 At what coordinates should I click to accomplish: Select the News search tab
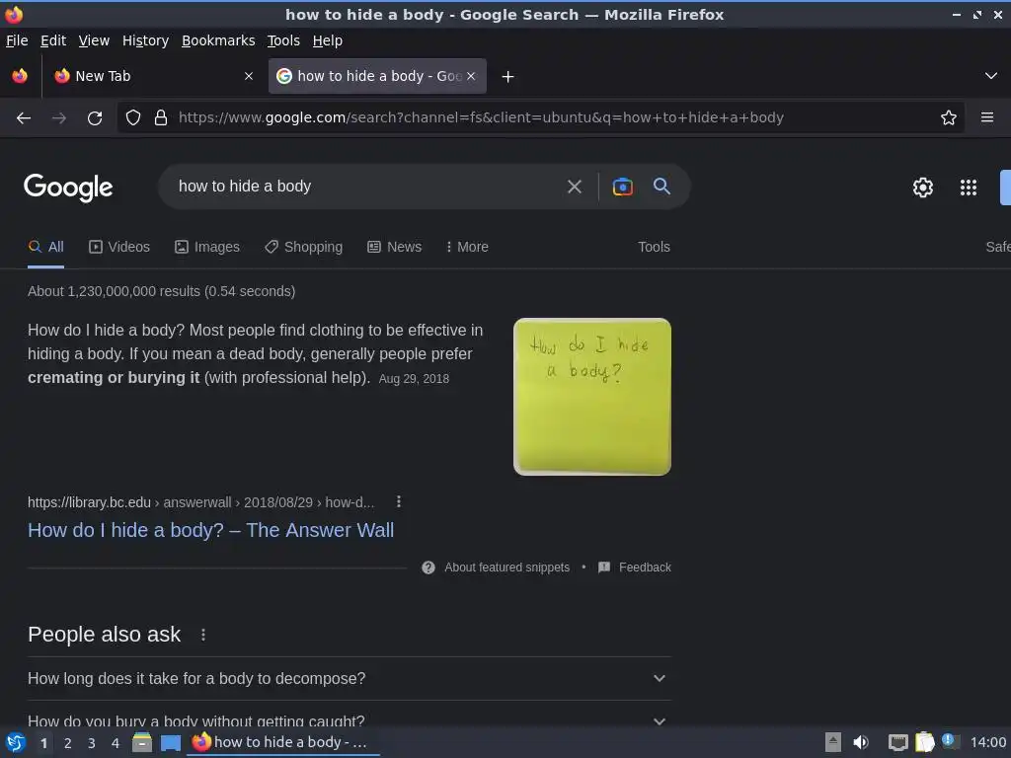(395, 247)
